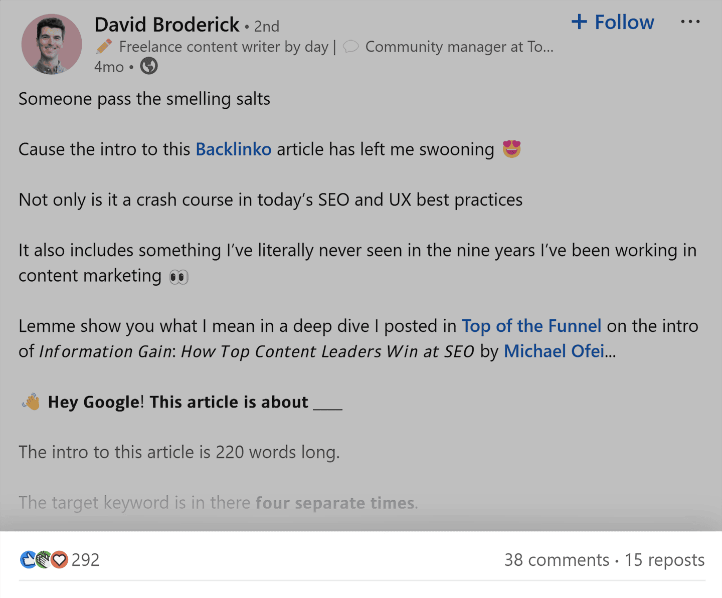This screenshot has height=598, width=722.
Task: Open the 38 comments
Action: coord(557,560)
